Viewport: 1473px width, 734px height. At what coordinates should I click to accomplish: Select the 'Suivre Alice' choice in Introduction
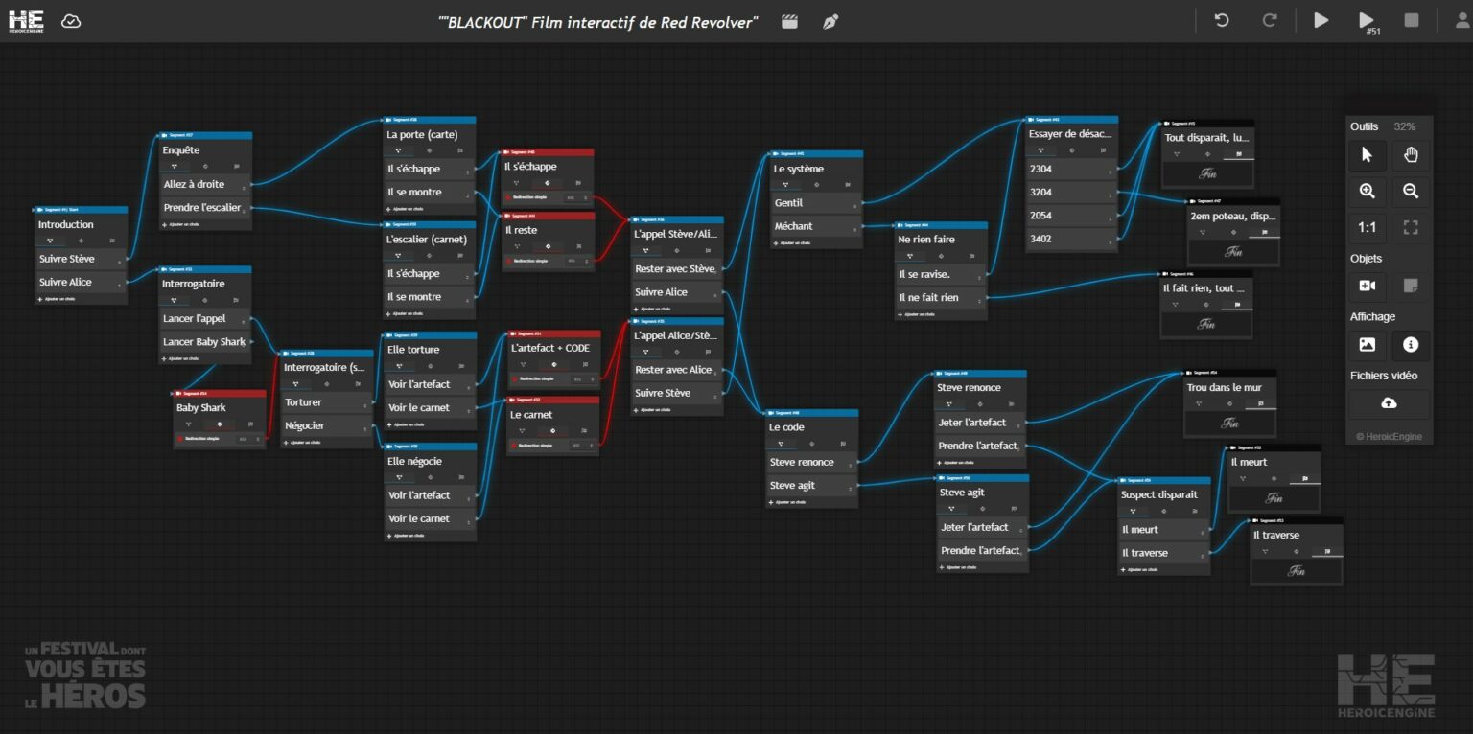click(x=81, y=282)
